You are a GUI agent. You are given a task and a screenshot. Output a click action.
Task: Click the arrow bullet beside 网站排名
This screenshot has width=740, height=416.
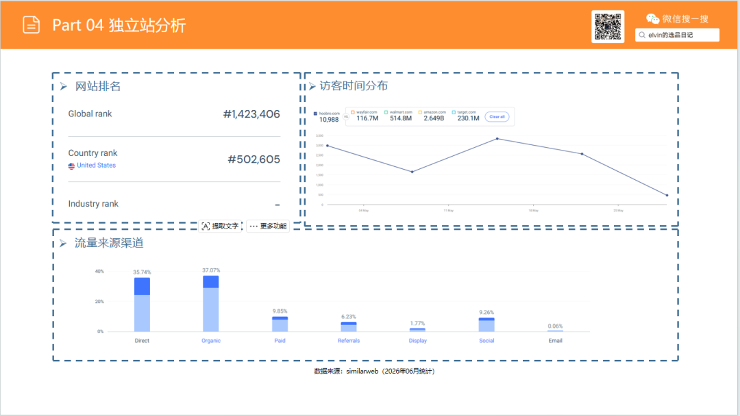[63, 87]
